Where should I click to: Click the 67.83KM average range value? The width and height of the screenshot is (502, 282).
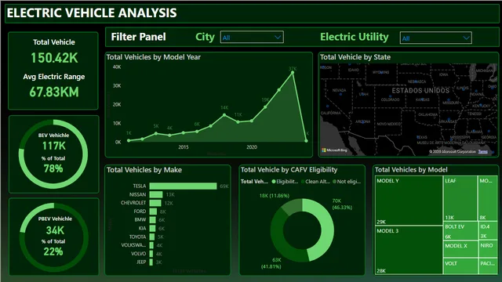(54, 92)
